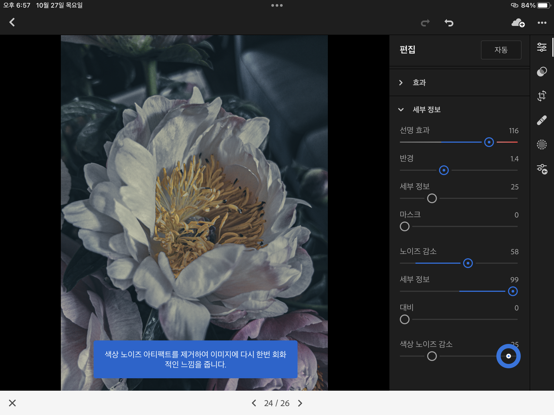Screen dimensions: 554x415
Task: Close the tutorial with X button
Action: click(12, 403)
